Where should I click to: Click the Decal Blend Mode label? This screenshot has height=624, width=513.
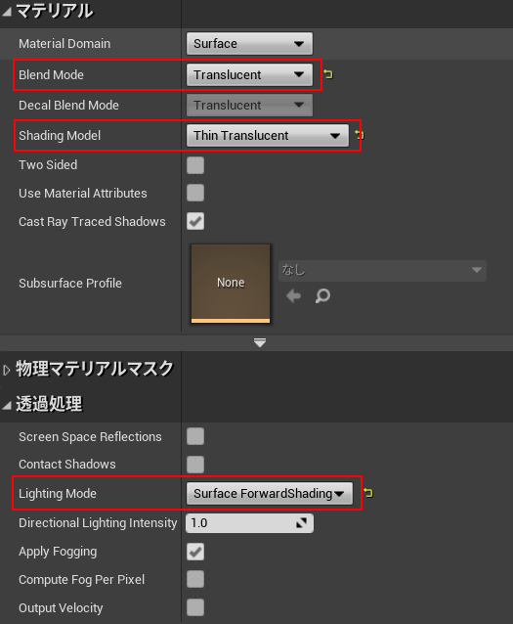coord(68,105)
